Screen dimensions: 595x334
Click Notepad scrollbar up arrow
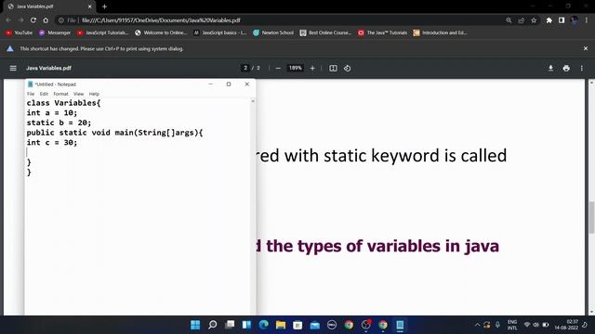253,101
